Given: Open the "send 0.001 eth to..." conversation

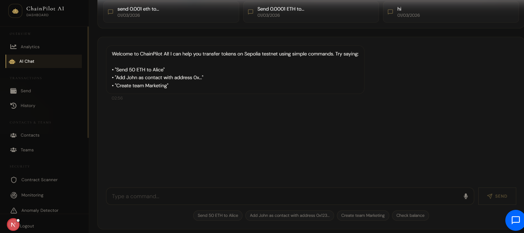Looking at the screenshot, I should [171, 12].
